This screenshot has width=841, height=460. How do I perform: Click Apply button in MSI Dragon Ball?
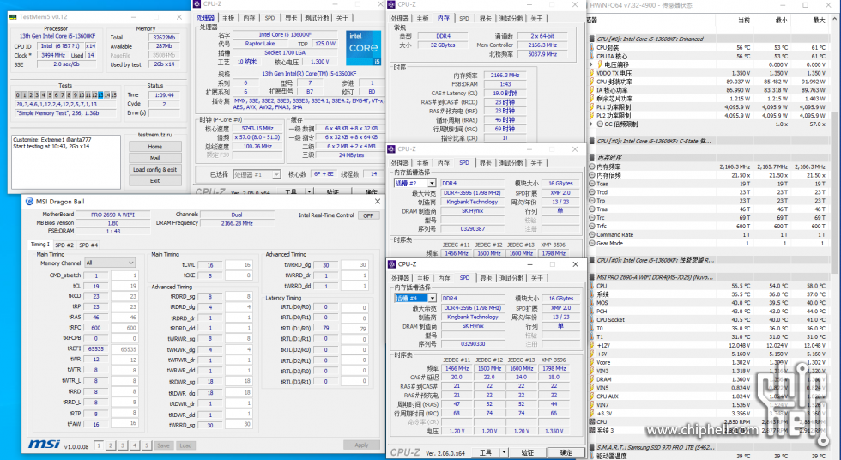click(x=361, y=445)
